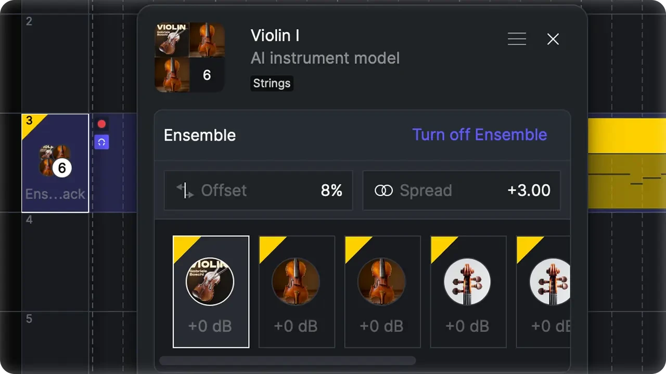Select the second violin ensemble slot

pyautogui.click(x=297, y=291)
